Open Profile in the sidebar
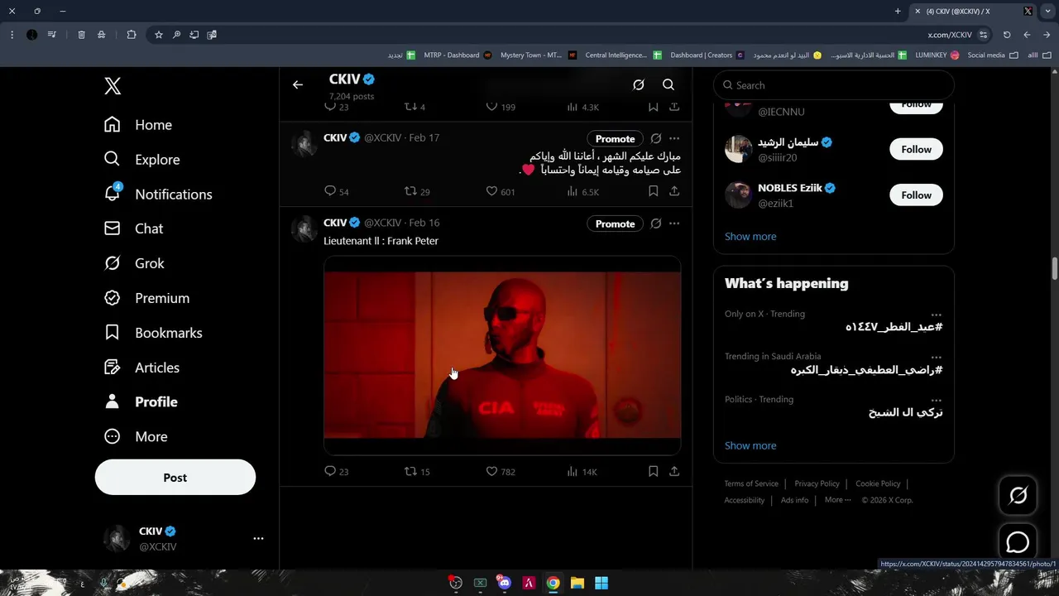1059x596 pixels. [141, 401]
